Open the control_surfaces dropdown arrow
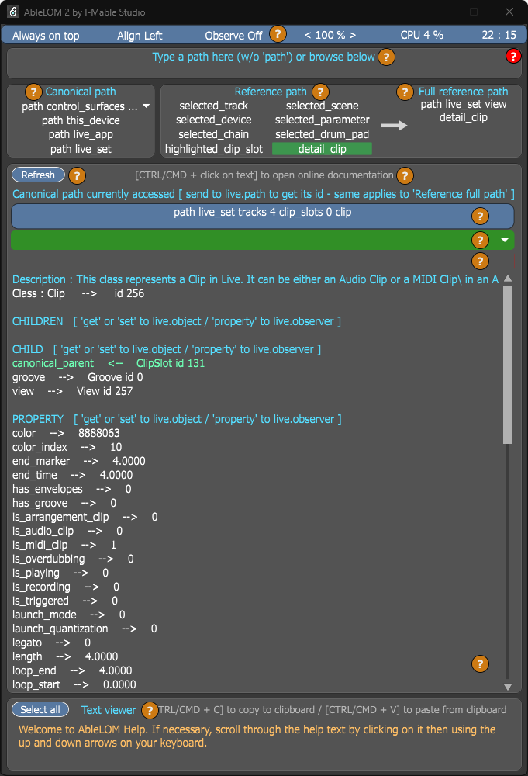The height and width of the screenshot is (776, 528). pos(147,106)
